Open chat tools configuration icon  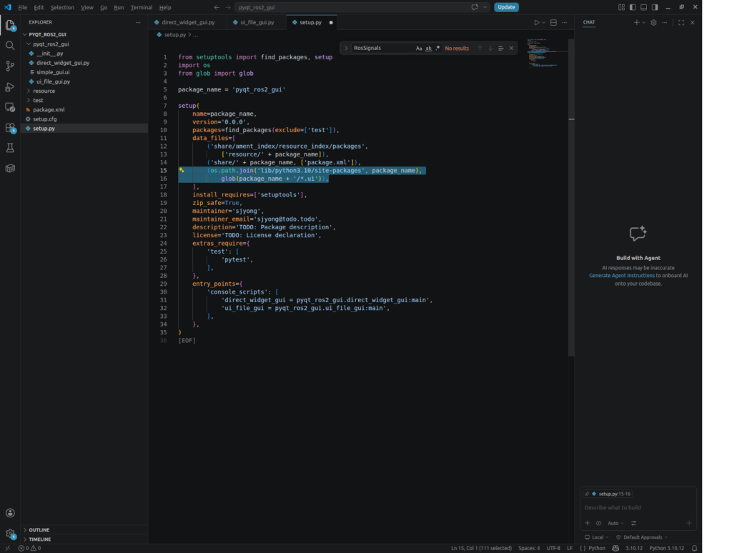click(633, 523)
